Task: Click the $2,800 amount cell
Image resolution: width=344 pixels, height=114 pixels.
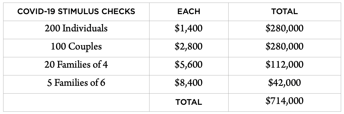Action: 189,48
